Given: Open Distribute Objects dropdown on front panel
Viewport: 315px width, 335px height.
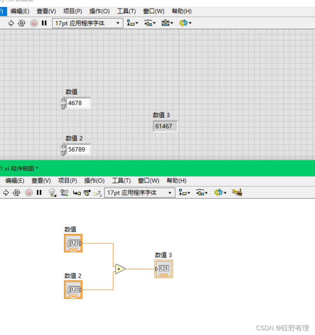Looking at the screenshot, I should coord(150,23).
